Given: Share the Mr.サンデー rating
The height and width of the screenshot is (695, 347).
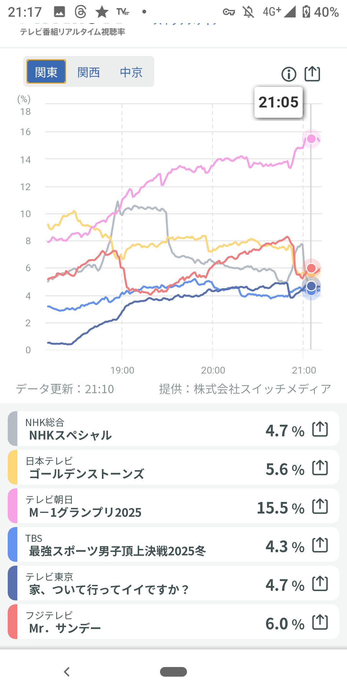Looking at the screenshot, I should point(320,622).
